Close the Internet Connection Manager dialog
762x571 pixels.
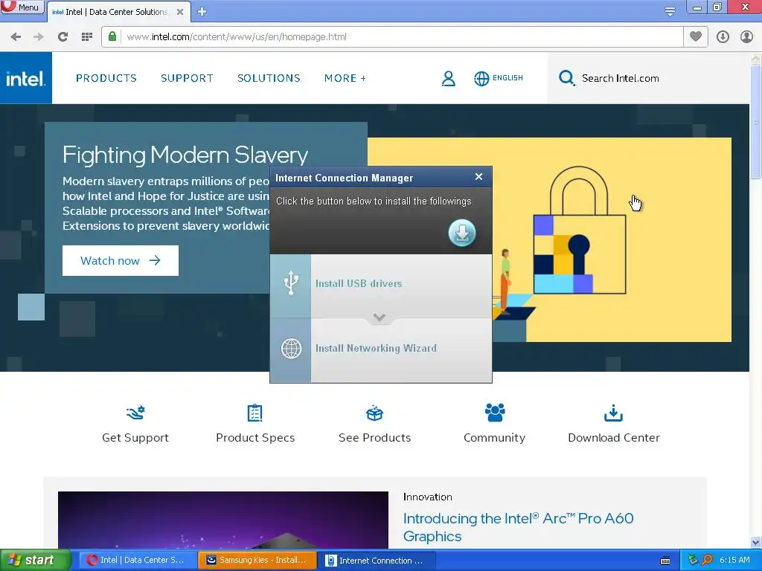pyautogui.click(x=478, y=177)
